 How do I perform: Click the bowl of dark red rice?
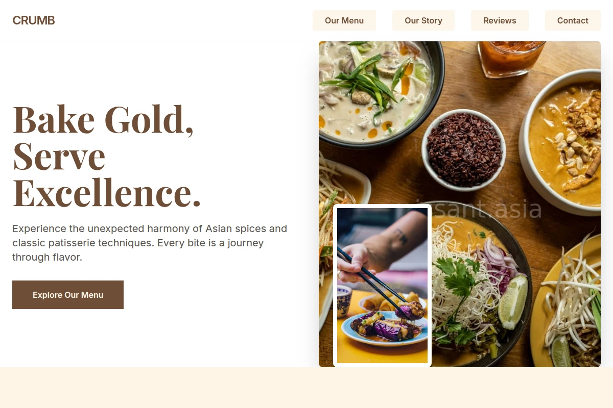tap(464, 149)
